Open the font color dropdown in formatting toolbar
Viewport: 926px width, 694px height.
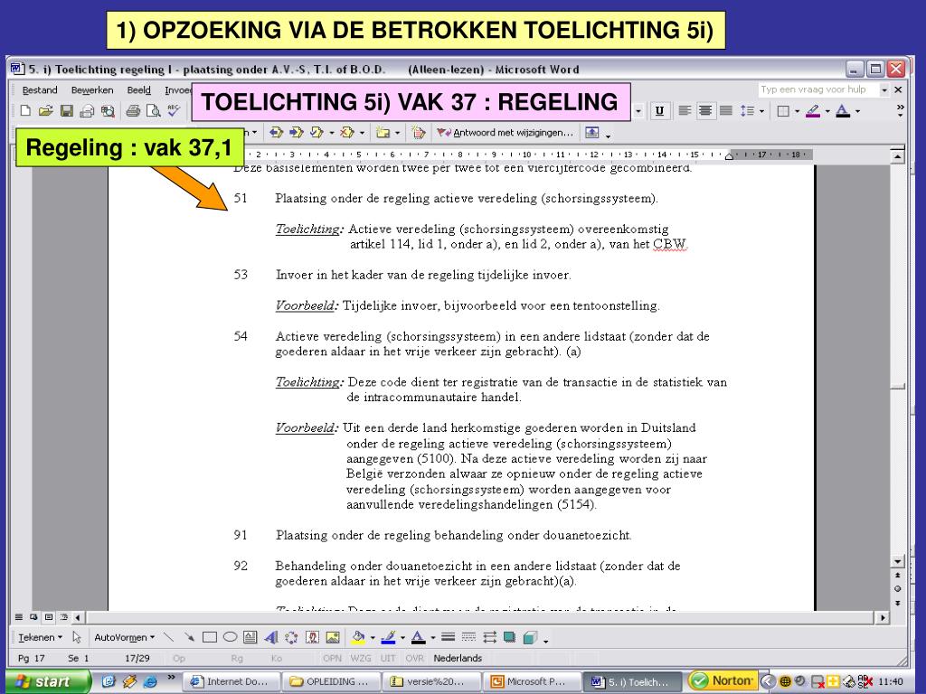pyautogui.click(x=857, y=111)
